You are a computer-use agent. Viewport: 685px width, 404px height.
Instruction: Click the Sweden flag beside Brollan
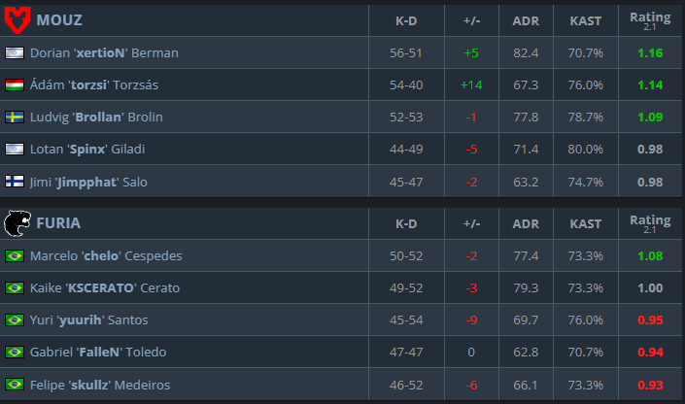[15, 118]
